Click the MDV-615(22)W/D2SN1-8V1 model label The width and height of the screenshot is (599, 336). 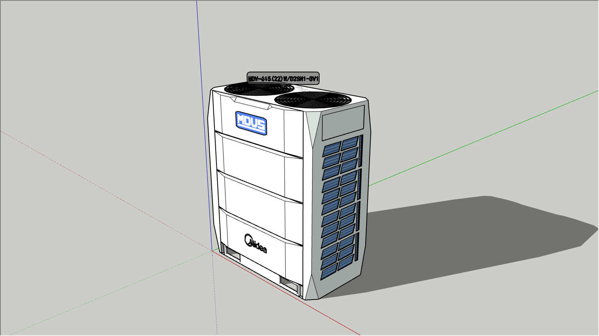[283, 79]
